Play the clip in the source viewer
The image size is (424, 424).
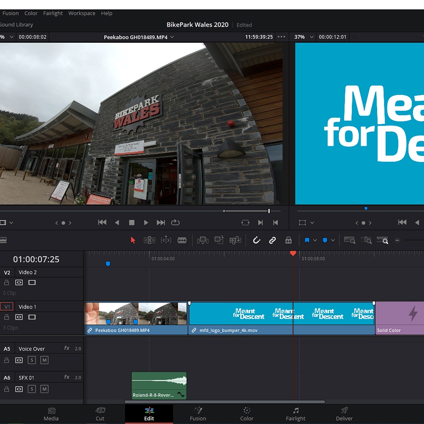146,223
